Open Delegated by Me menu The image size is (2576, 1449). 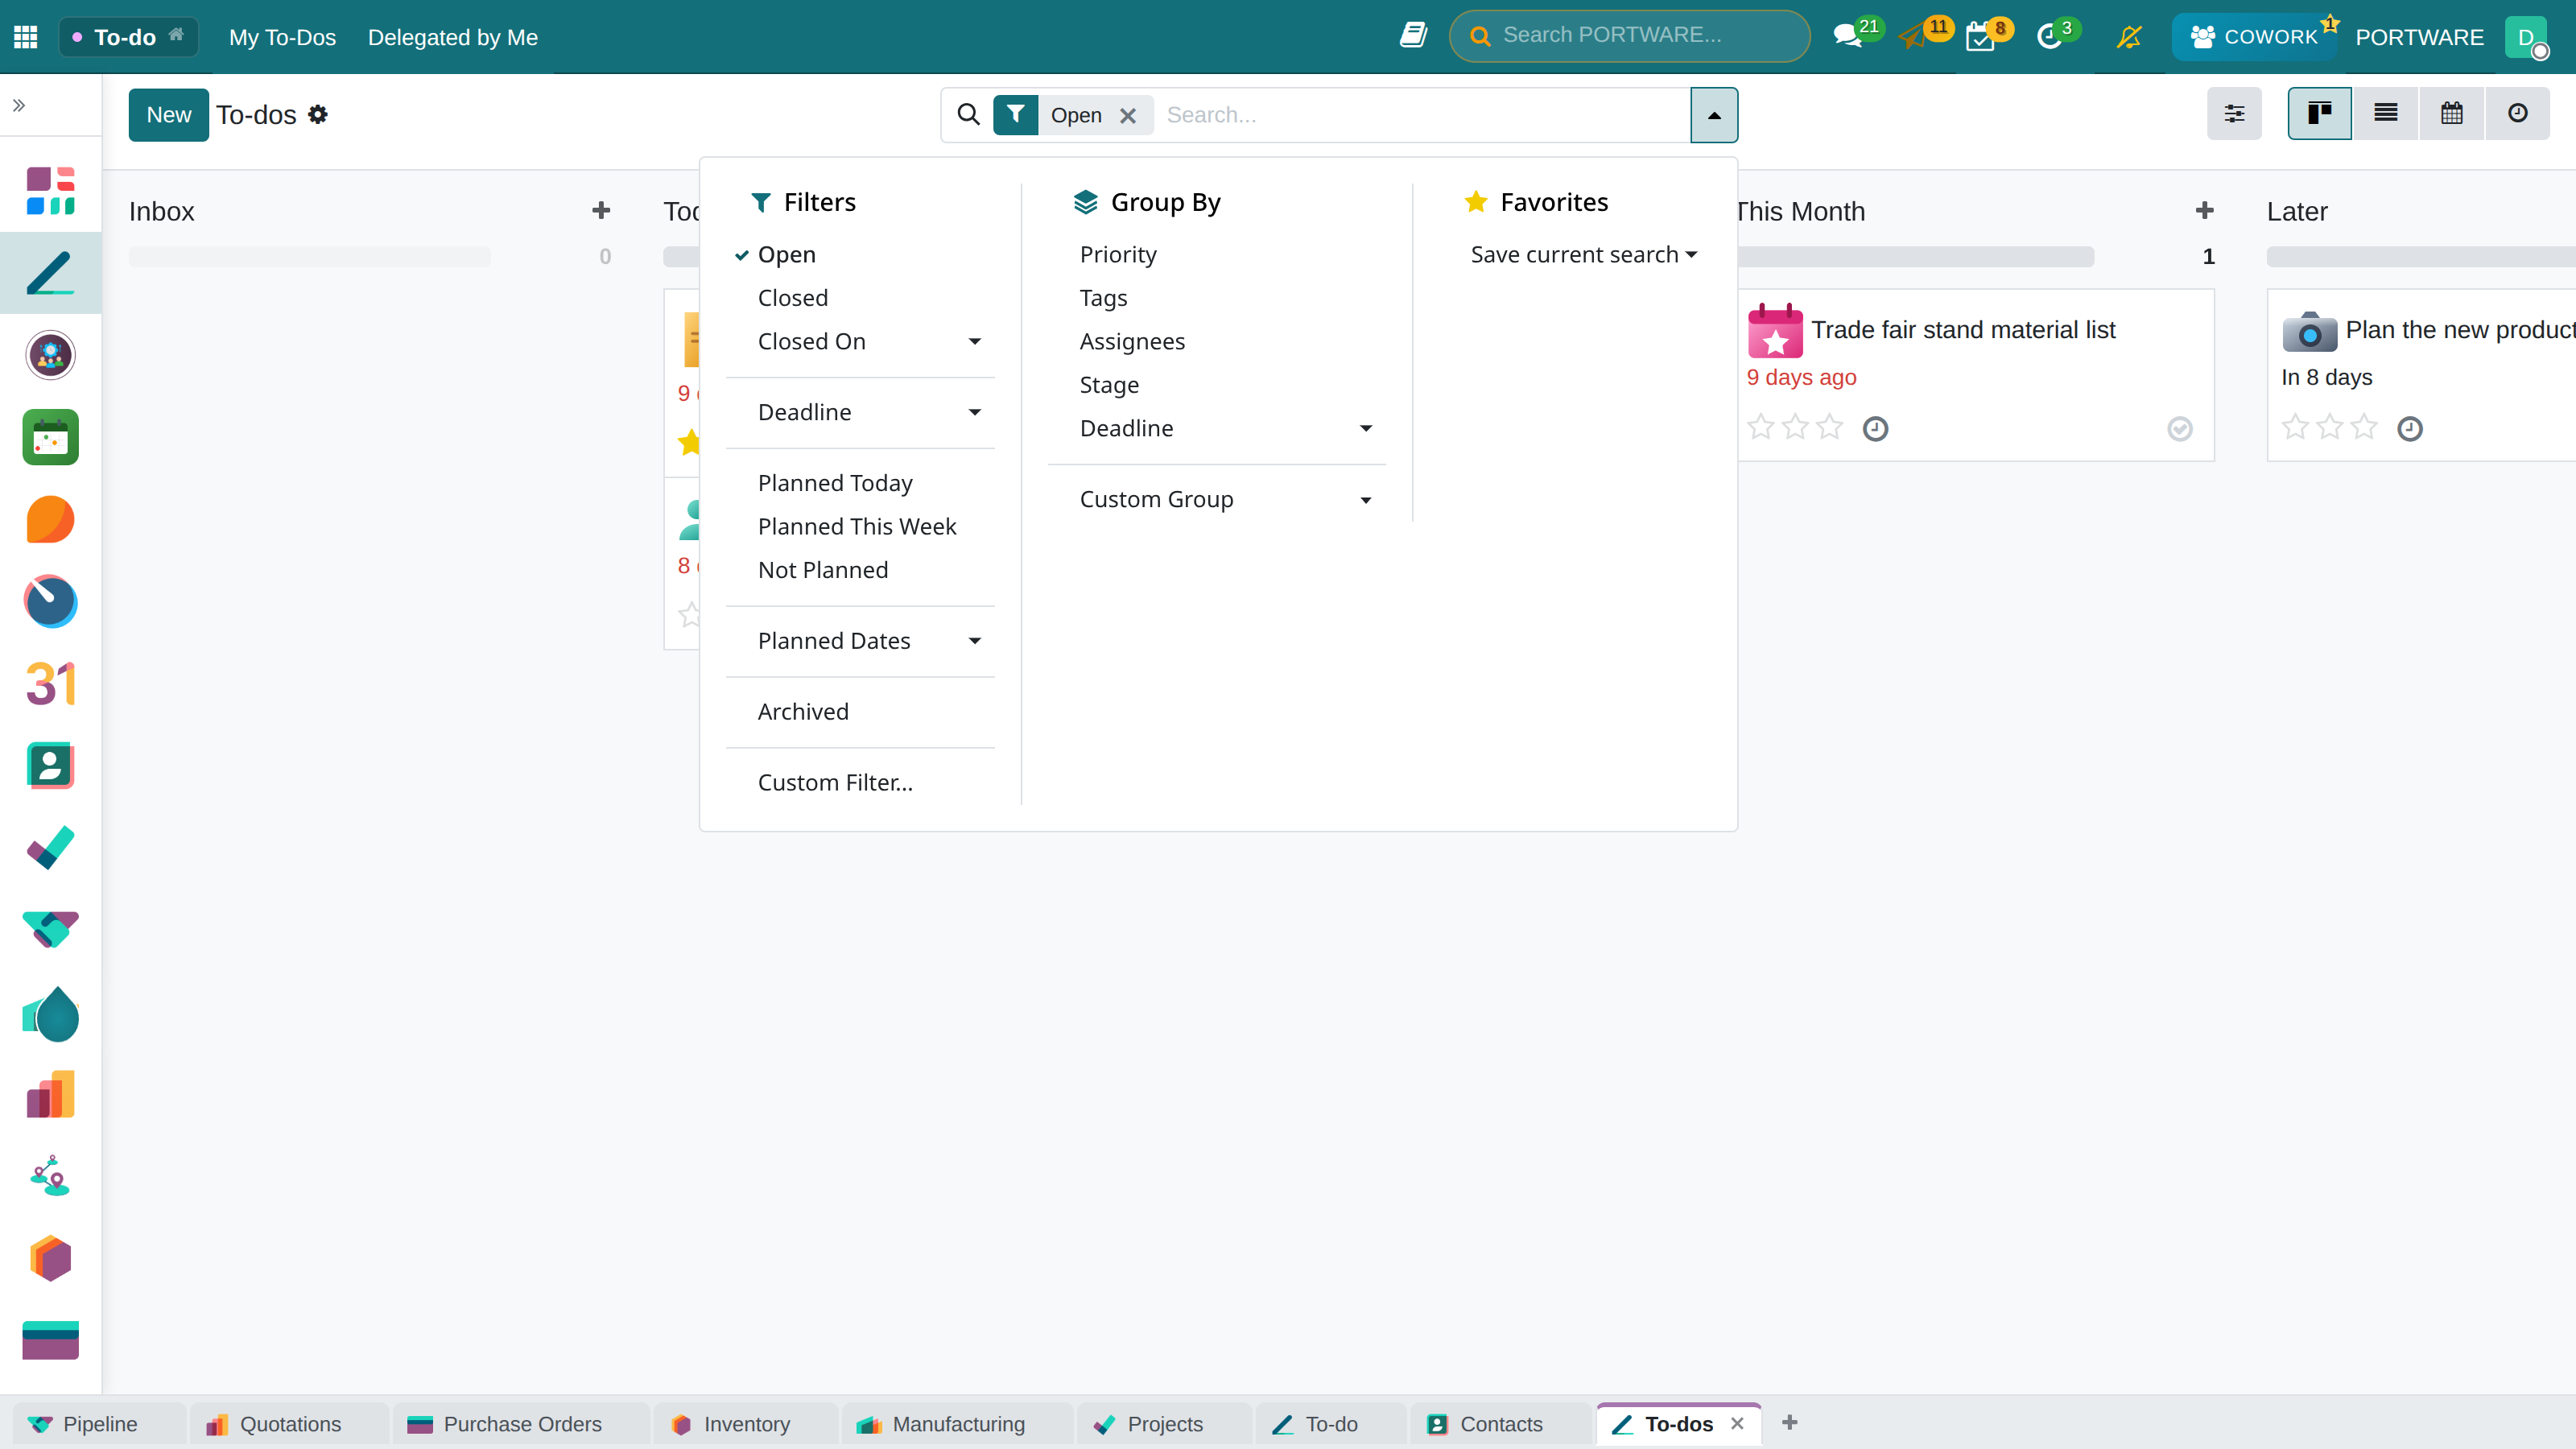453,37
